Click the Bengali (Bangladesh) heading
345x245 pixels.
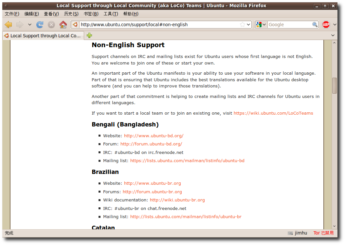pyautogui.click(x=125, y=124)
